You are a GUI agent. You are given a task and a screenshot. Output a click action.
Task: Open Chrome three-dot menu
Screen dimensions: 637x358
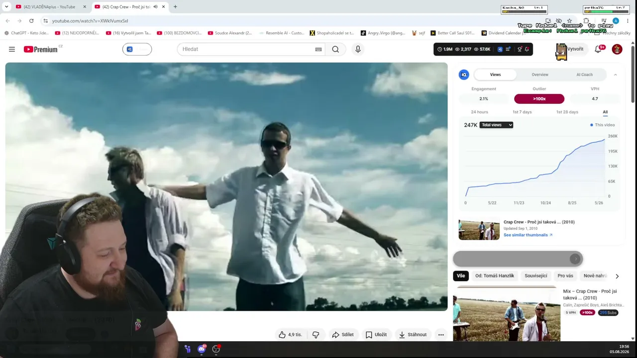(x=628, y=21)
